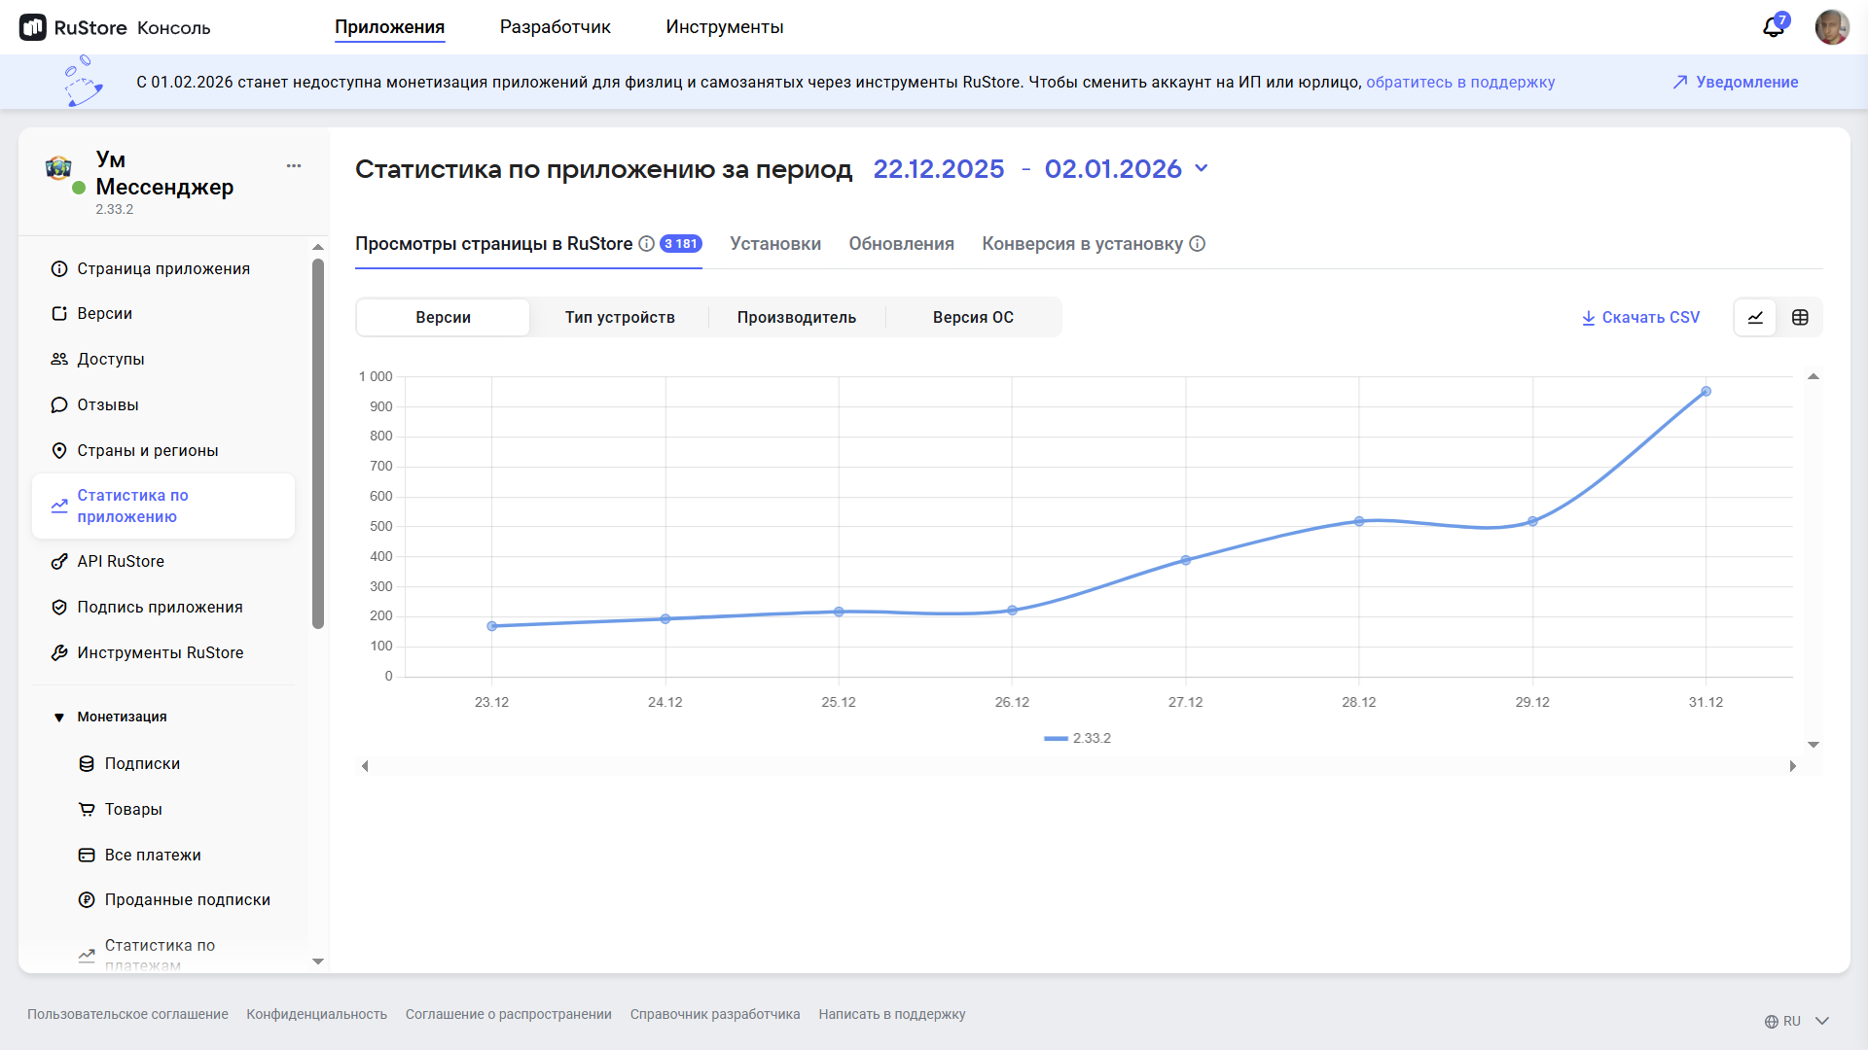The width and height of the screenshot is (1868, 1050).
Task: Select the line chart view icon
Action: 1755,318
